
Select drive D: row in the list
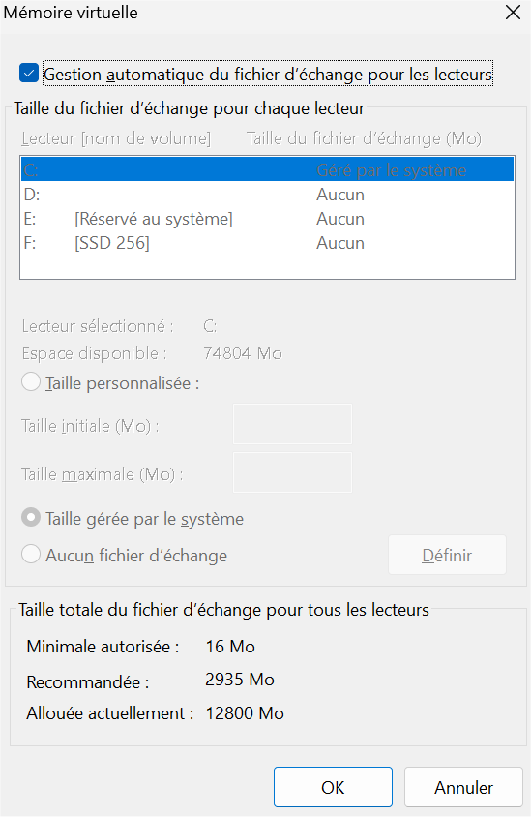tap(267, 195)
